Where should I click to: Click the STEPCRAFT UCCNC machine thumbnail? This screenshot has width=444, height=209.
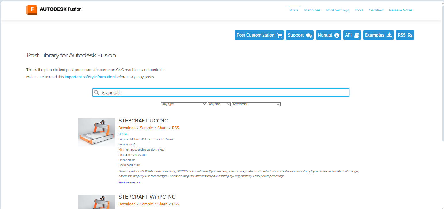click(x=97, y=133)
